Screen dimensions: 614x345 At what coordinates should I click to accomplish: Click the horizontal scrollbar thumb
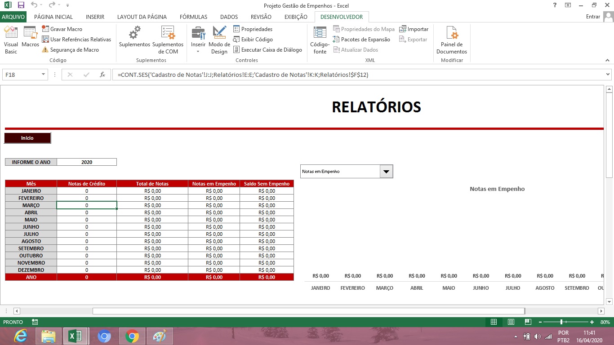coord(309,311)
